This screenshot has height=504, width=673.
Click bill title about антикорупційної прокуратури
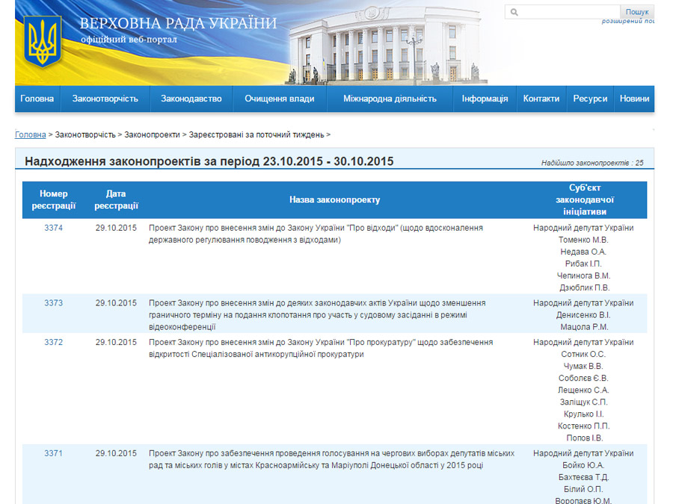321,349
